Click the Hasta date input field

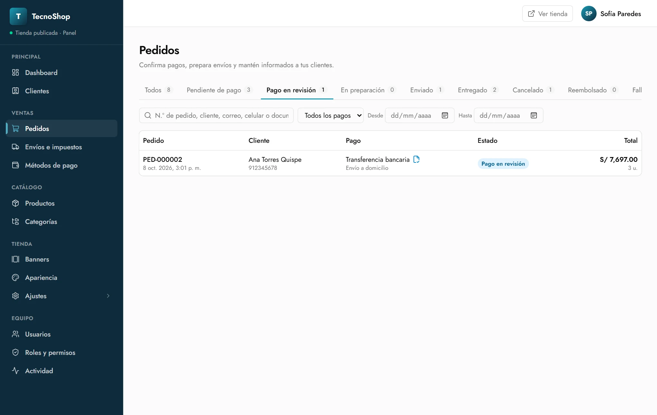[x=509, y=115]
